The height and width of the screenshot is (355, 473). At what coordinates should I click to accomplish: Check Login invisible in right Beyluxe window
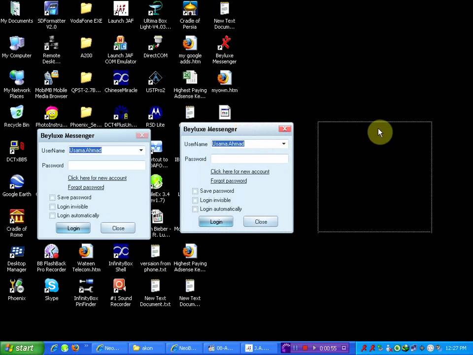tap(195, 200)
